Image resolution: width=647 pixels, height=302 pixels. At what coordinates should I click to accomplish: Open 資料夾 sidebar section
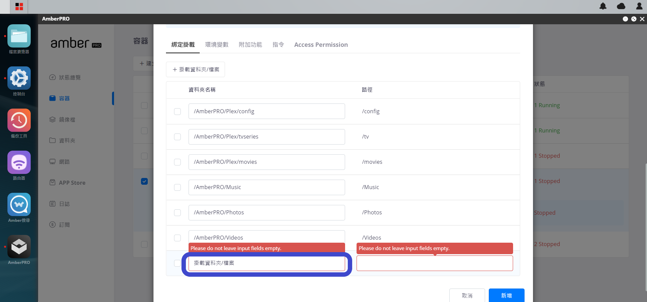tap(62, 141)
